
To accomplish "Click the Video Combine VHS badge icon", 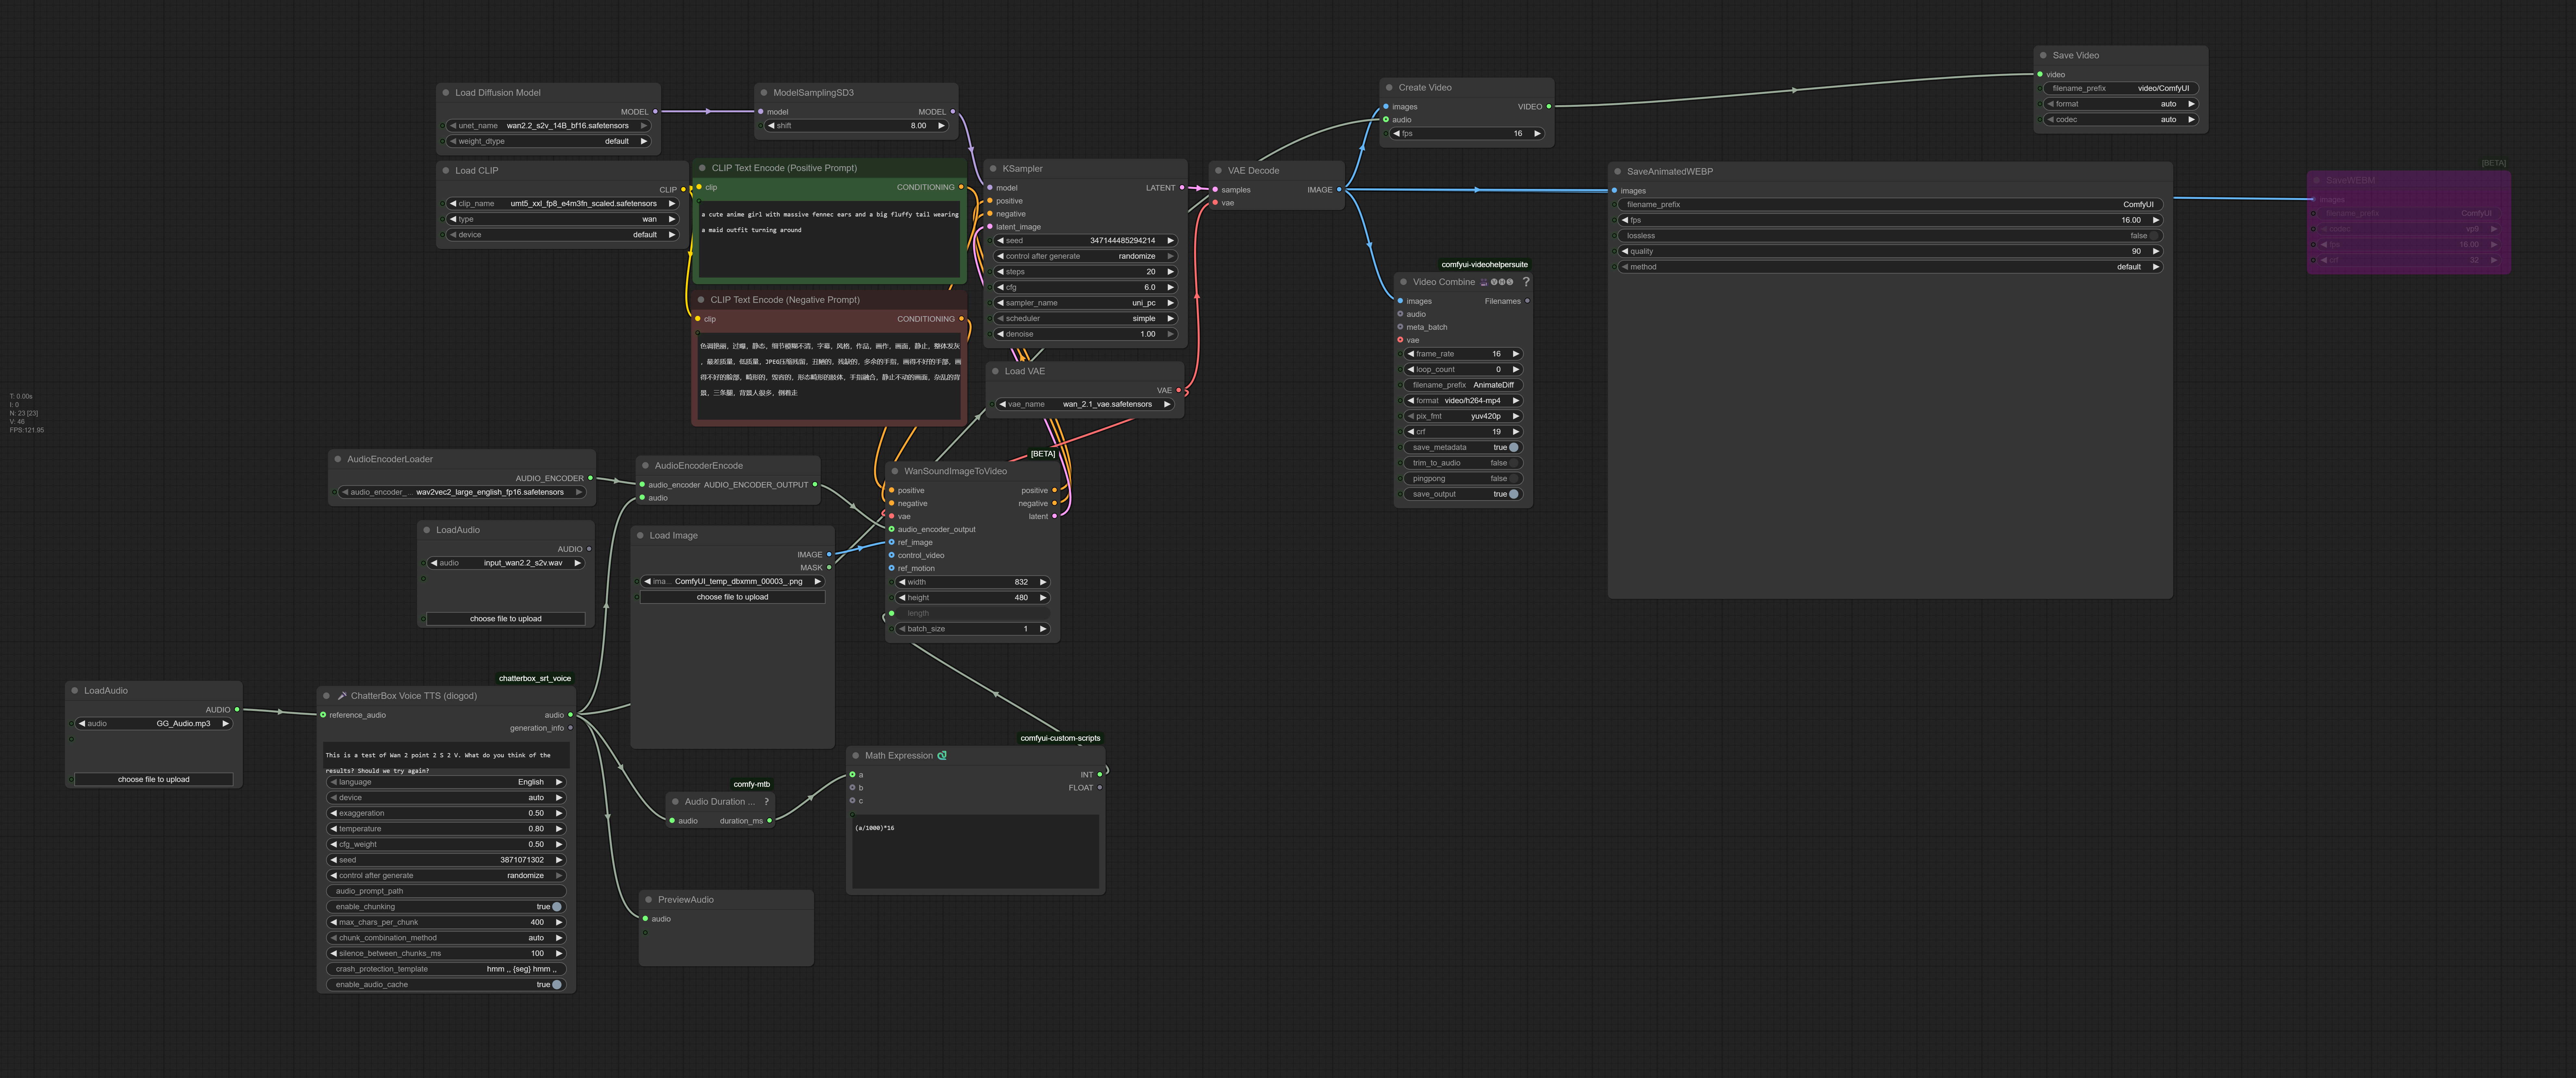I will coord(1497,282).
